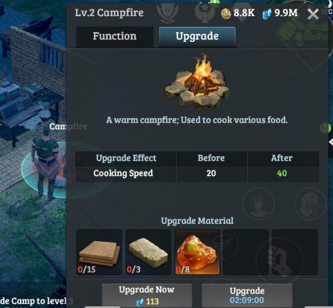Viewport: 333px width, 308px height.
Task: Switch to the Function tab
Action: pyautogui.click(x=114, y=37)
